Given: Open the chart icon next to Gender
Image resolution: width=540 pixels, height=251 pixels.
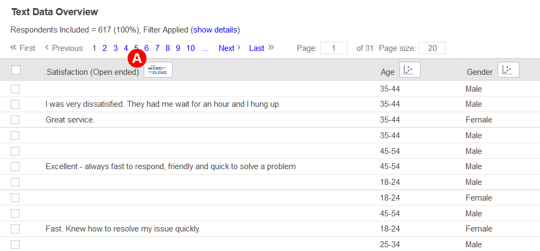Looking at the screenshot, I should click(509, 70).
